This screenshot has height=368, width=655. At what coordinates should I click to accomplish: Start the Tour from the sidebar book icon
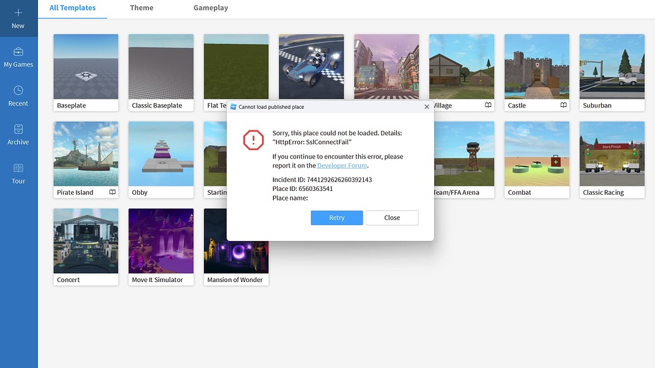coord(18,174)
